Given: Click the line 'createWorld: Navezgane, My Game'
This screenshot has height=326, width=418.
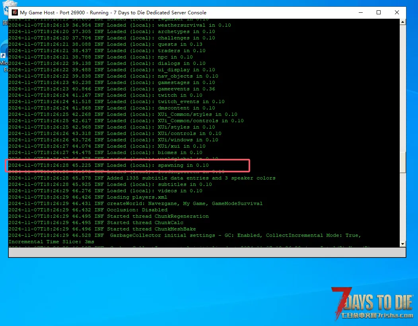Looking at the screenshot, I should pyautogui.click(x=136, y=203).
